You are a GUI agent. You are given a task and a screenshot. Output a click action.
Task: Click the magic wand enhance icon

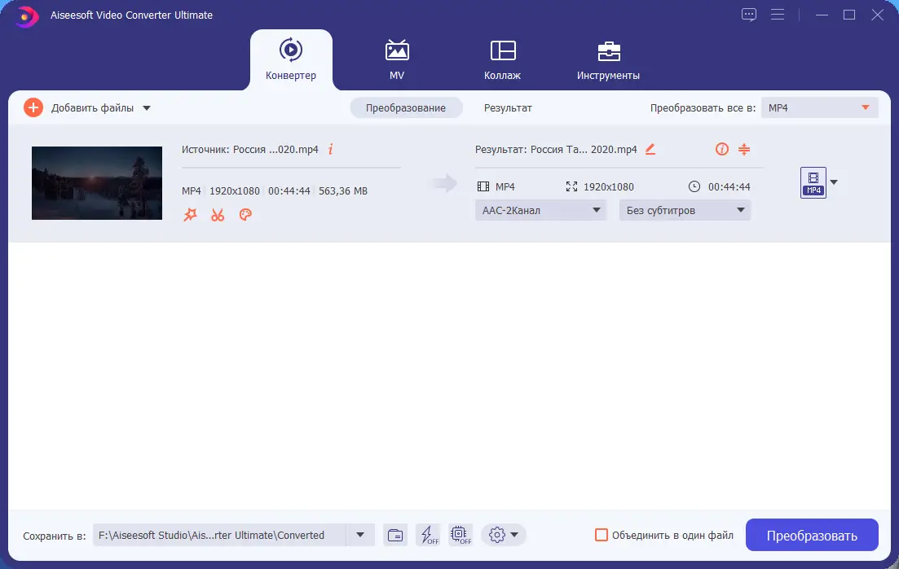190,214
